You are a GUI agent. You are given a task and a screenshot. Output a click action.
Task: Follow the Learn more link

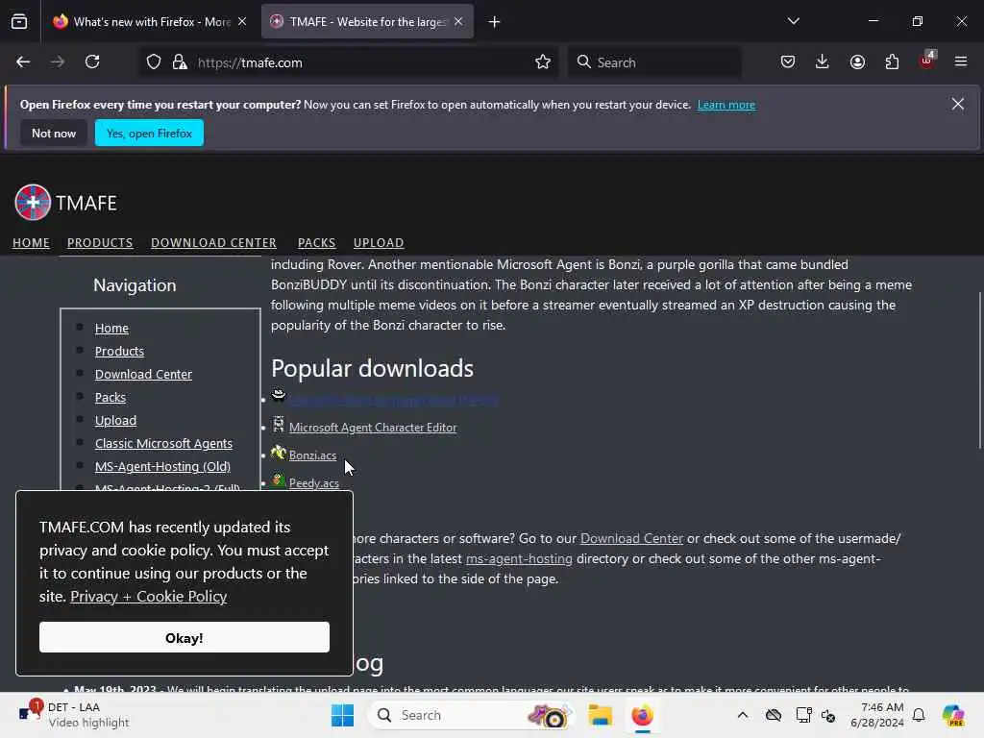click(x=726, y=105)
